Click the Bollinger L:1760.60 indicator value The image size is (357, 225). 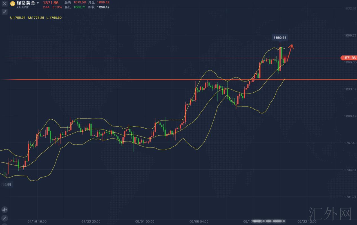tap(54, 17)
